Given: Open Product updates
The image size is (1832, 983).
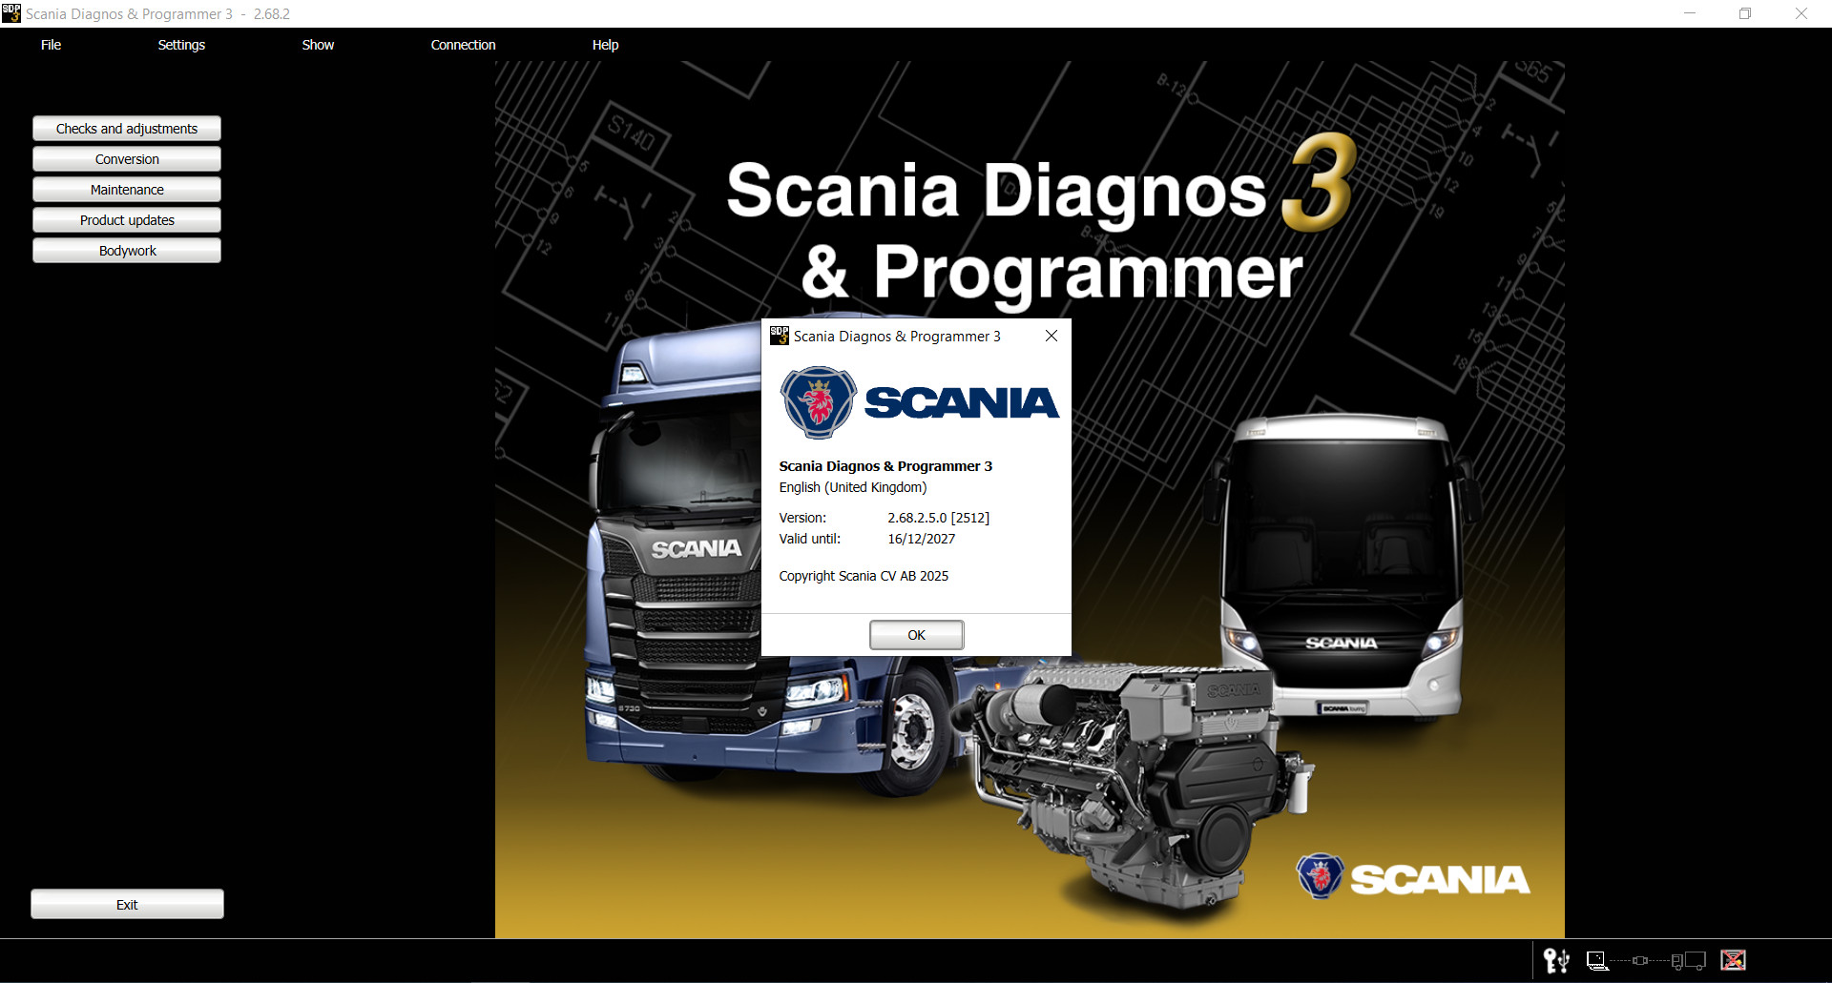Looking at the screenshot, I should click(x=126, y=219).
